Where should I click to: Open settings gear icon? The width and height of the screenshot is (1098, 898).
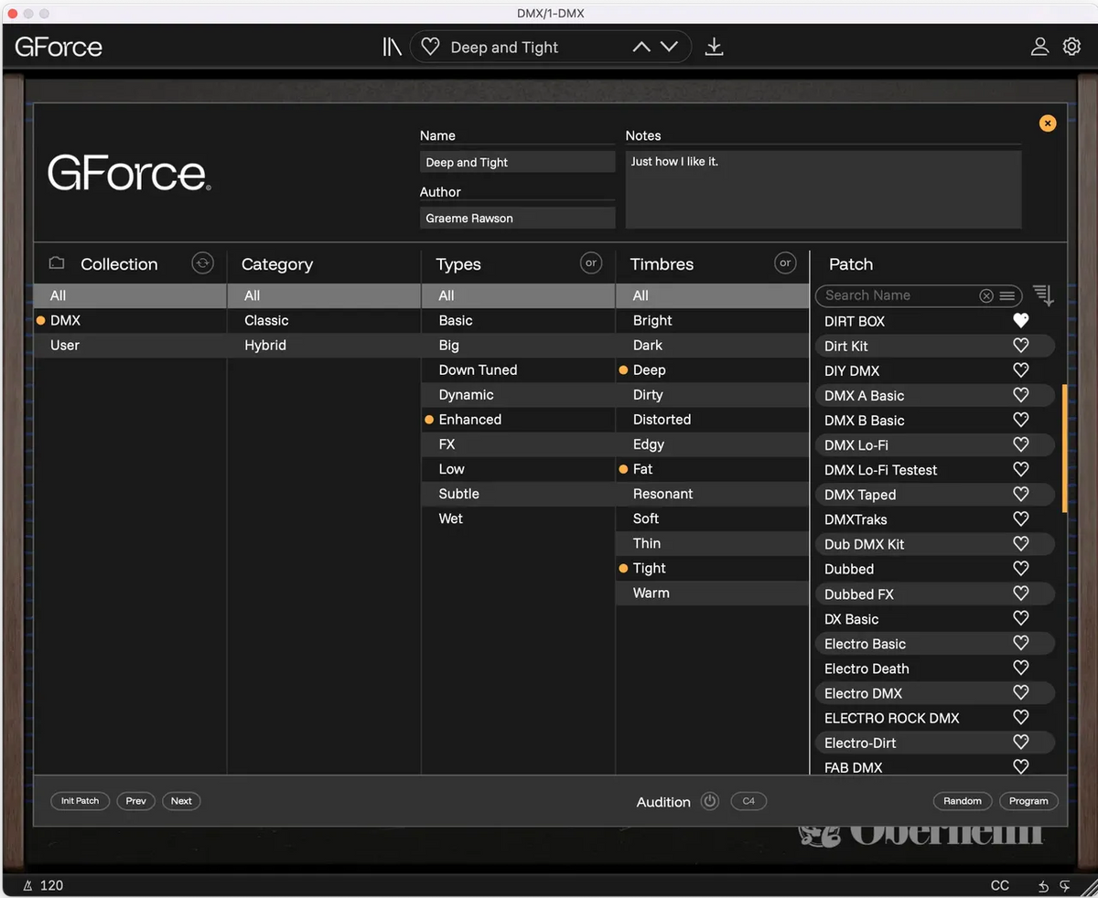(x=1071, y=47)
